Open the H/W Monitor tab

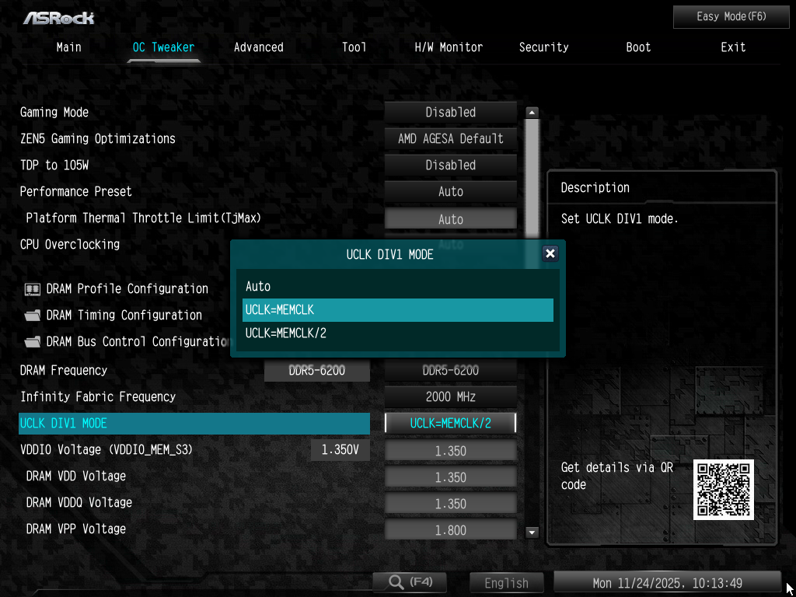(x=449, y=47)
